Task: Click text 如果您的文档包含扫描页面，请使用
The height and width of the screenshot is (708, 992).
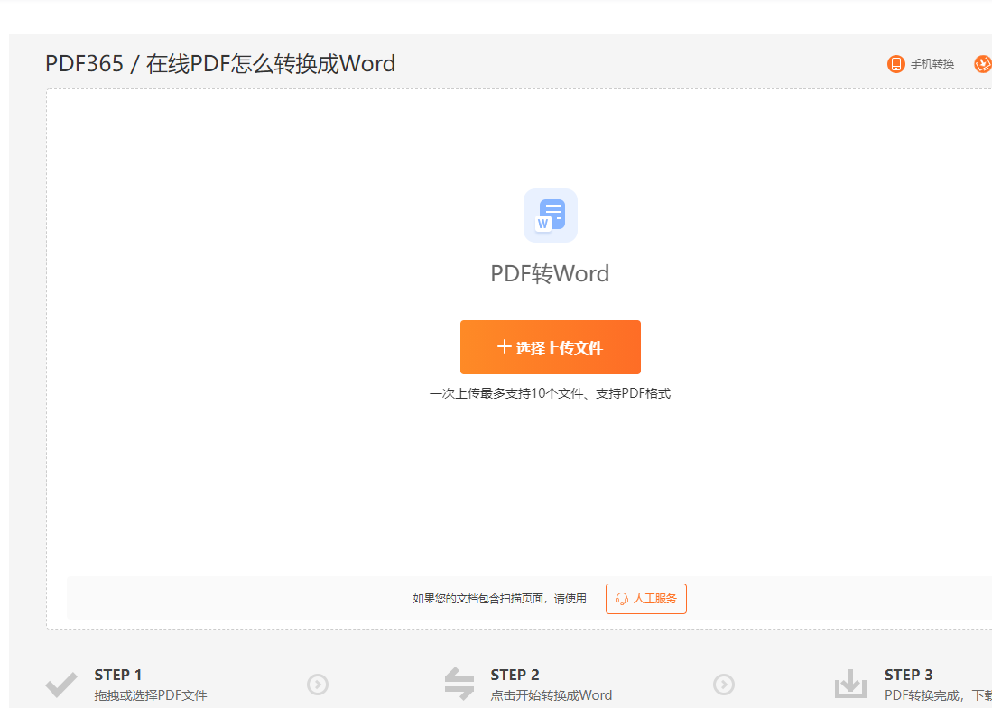Action: click(499, 599)
